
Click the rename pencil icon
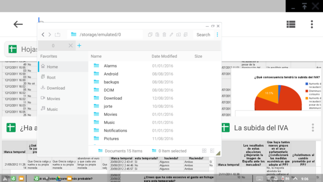click(171, 35)
